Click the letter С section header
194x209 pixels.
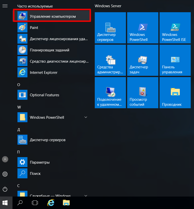[18, 186]
